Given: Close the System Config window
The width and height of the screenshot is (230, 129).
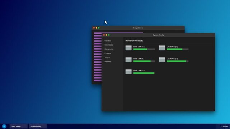Looking at the screenshot, I should click(104, 35).
